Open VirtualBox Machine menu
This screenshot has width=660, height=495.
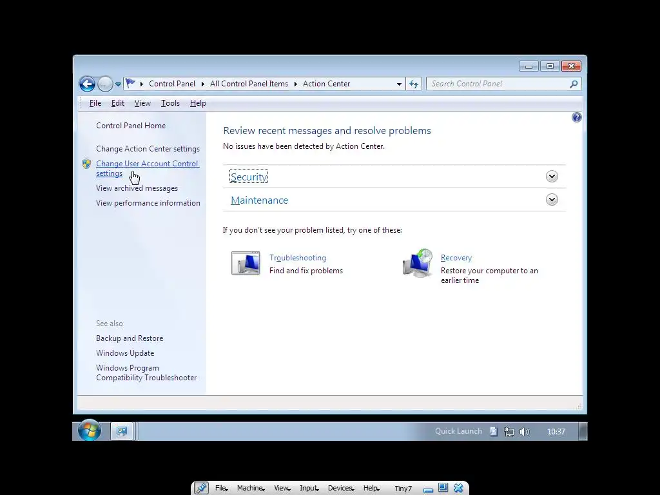(251, 489)
